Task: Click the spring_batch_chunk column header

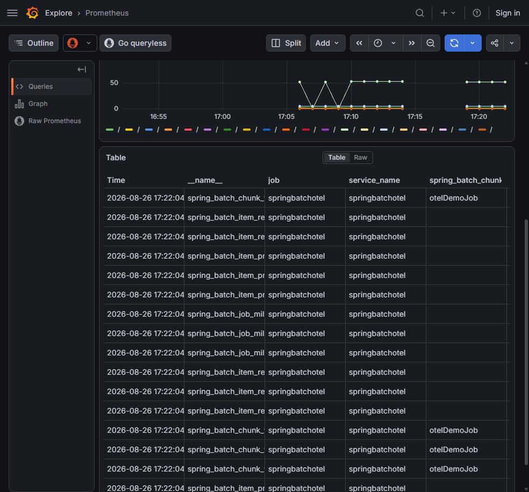Action: tap(465, 180)
